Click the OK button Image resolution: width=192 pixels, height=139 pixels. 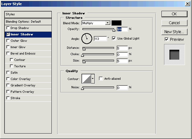[x=175, y=14]
